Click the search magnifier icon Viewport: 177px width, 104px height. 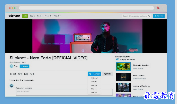point(149,16)
